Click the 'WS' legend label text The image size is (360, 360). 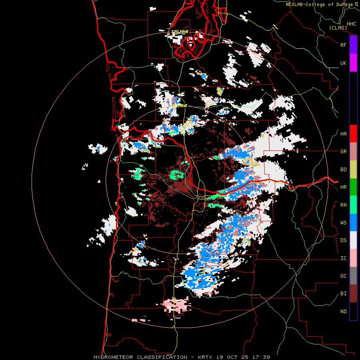coord(343,223)
